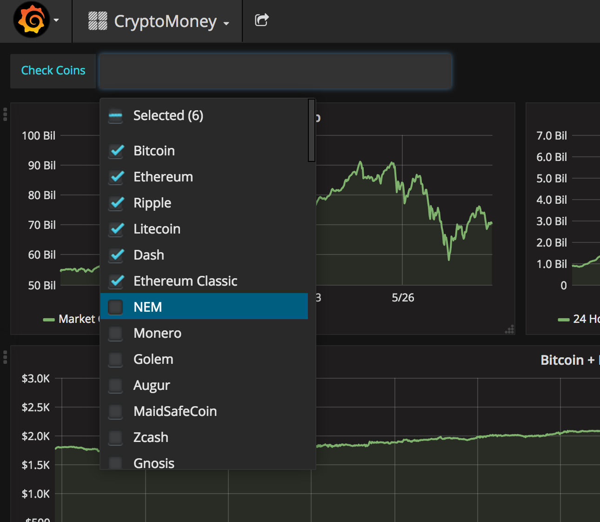The image size is (600, 522).
Task: Check the Augur checkbox
Action: (115, 386)
